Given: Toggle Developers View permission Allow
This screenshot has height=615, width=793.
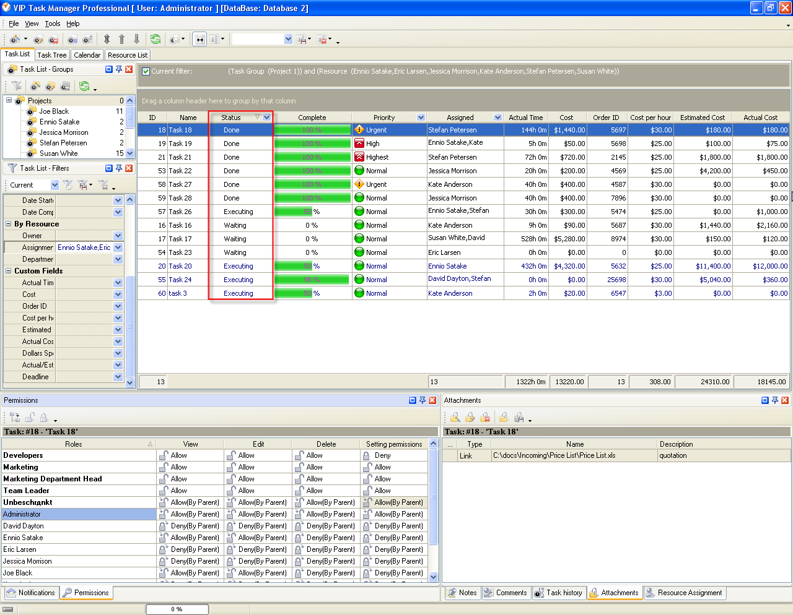Looking at the screenshot, I should coord(164,455).
